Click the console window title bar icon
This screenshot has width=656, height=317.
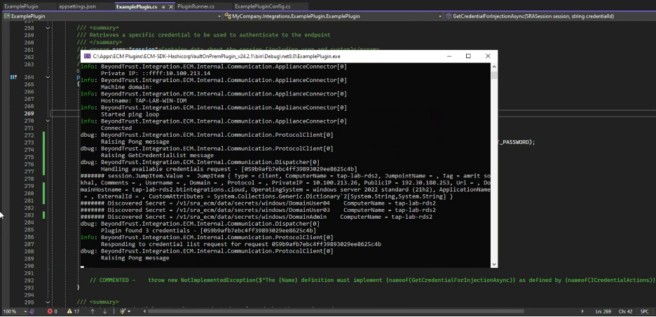(x=88, y=56)
